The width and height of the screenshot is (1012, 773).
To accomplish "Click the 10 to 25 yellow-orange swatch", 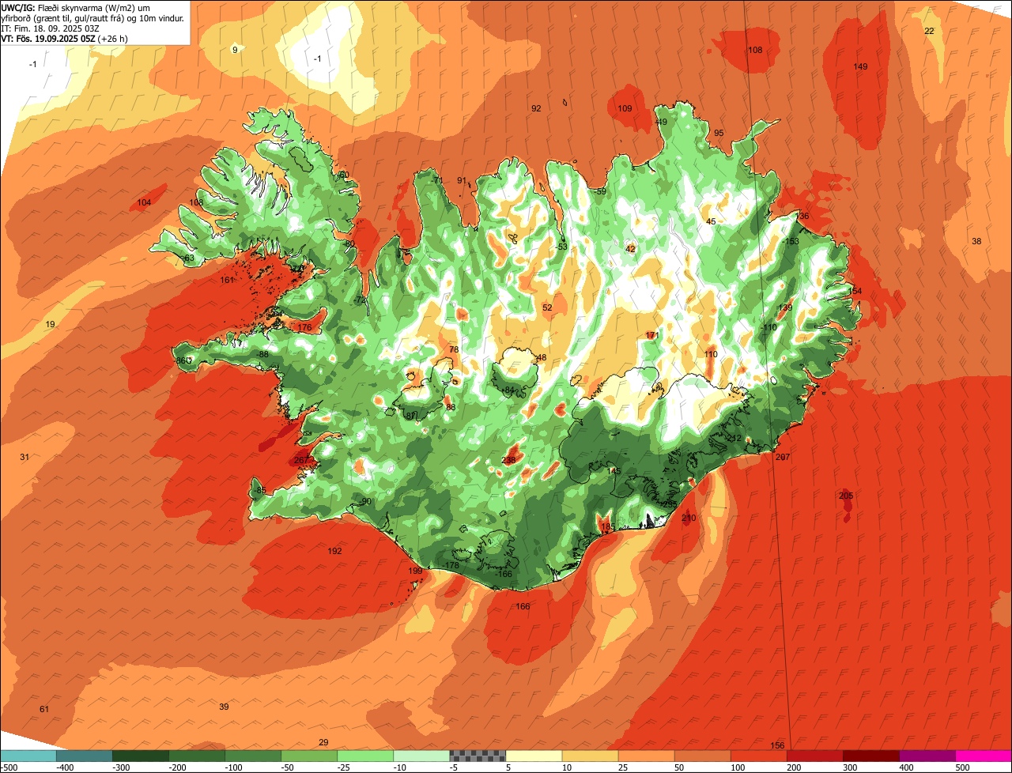I will point(590,756).
